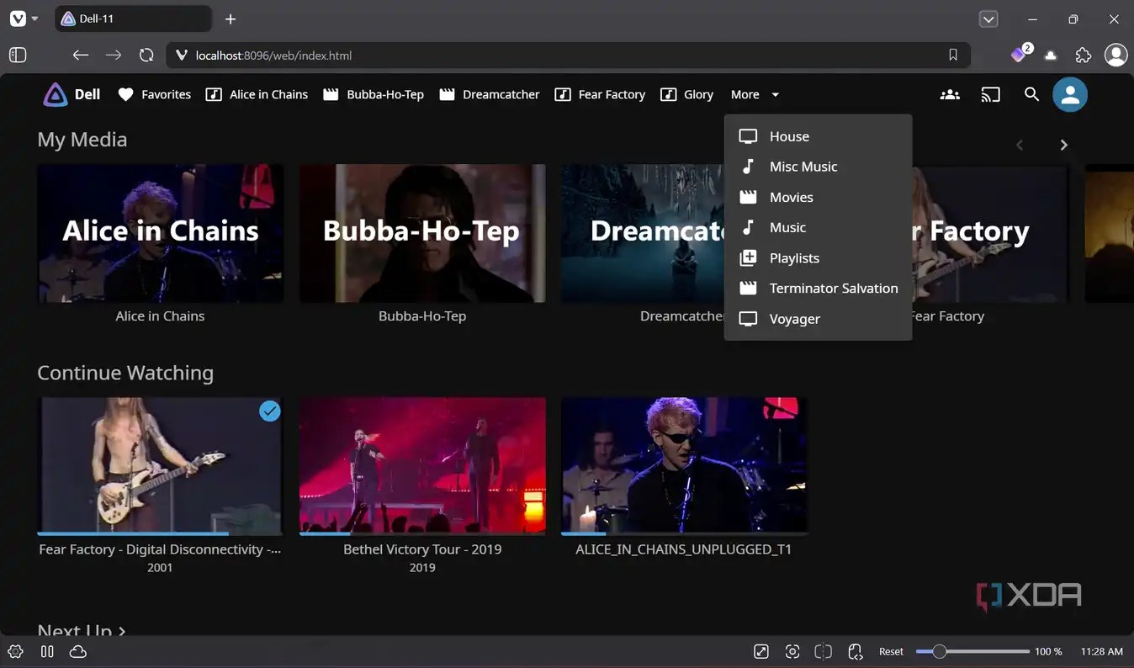
Task: Show previous My Media items arrow
Action: pos(1020,145)
